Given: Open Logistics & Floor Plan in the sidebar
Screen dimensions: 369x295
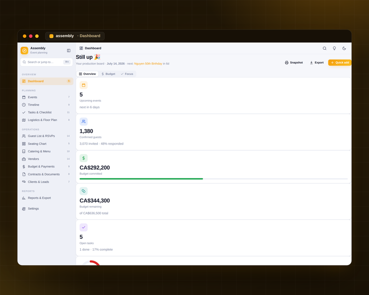Looking at the screenshot, I should click(47, 120).
